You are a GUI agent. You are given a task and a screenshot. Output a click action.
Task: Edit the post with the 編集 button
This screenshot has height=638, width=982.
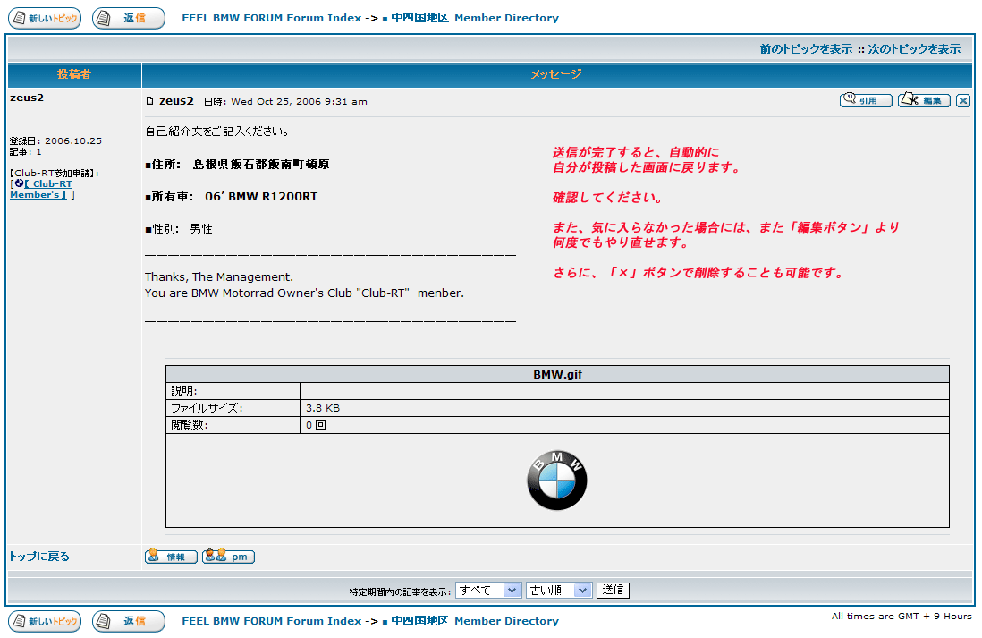925,100
